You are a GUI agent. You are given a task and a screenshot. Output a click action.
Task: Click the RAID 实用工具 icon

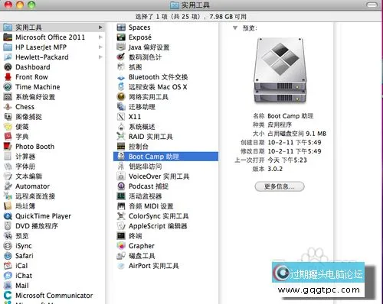(x=121, y=137)
